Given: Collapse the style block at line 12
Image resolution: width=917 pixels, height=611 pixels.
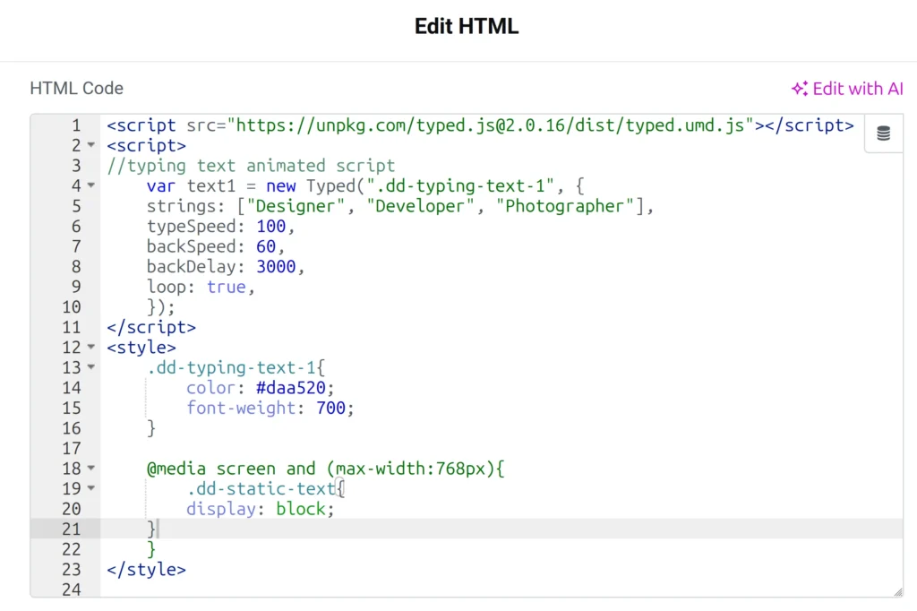Looking at the screenshot, I should pos(91,347).
